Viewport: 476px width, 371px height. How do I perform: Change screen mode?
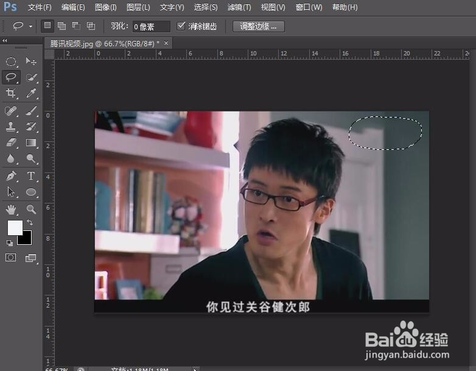(30, 258)
